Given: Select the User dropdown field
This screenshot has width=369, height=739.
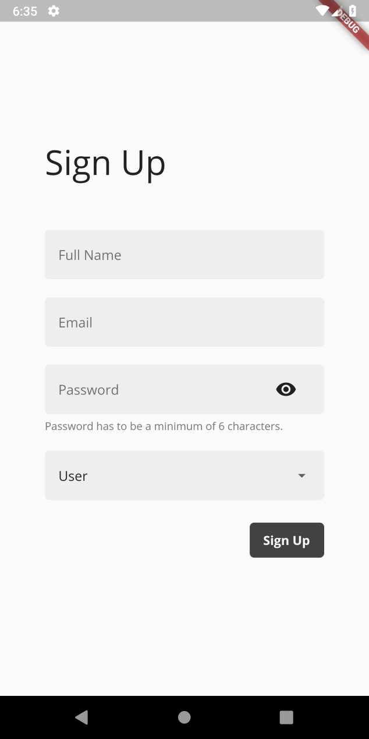Looking at the screenshot, I should (184, 476).
